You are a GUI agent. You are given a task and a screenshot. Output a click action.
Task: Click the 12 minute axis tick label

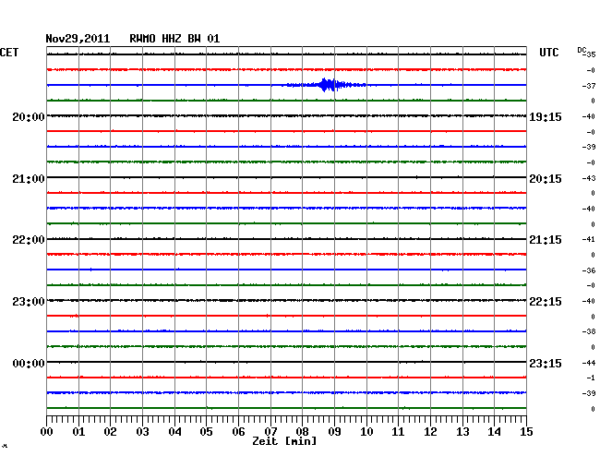click(x=430, y=432)
